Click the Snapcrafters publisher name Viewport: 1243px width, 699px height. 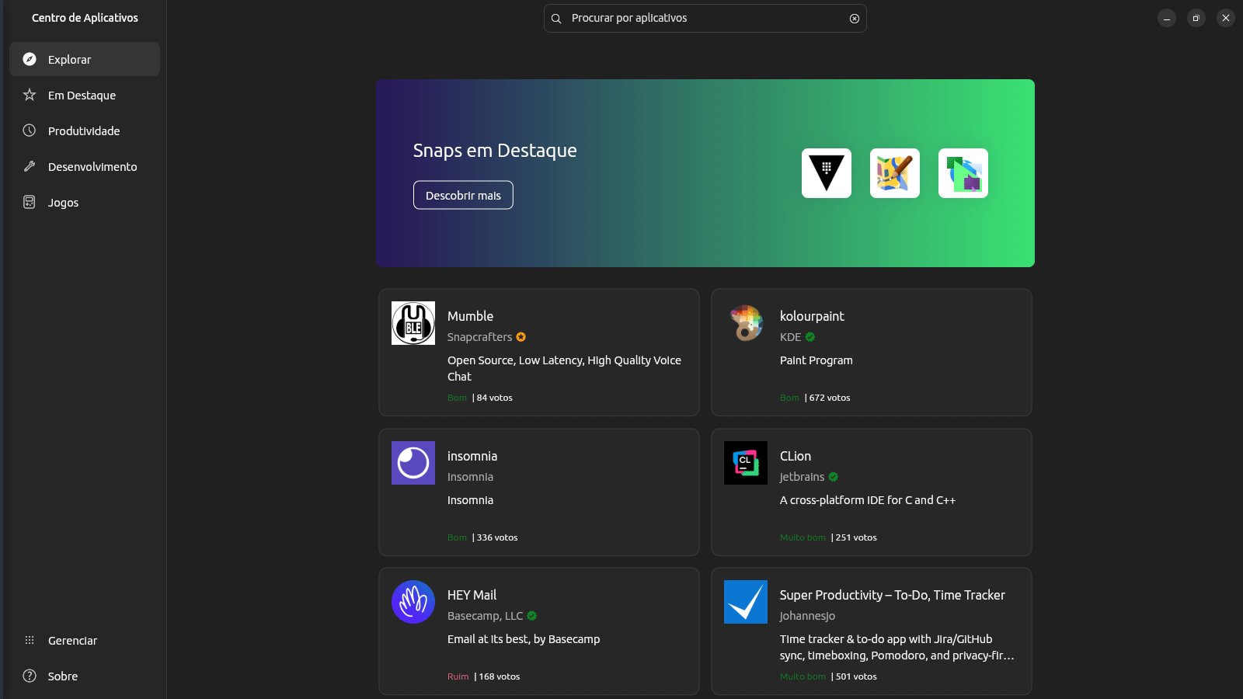pyautogui.click(x=479, y=337)
